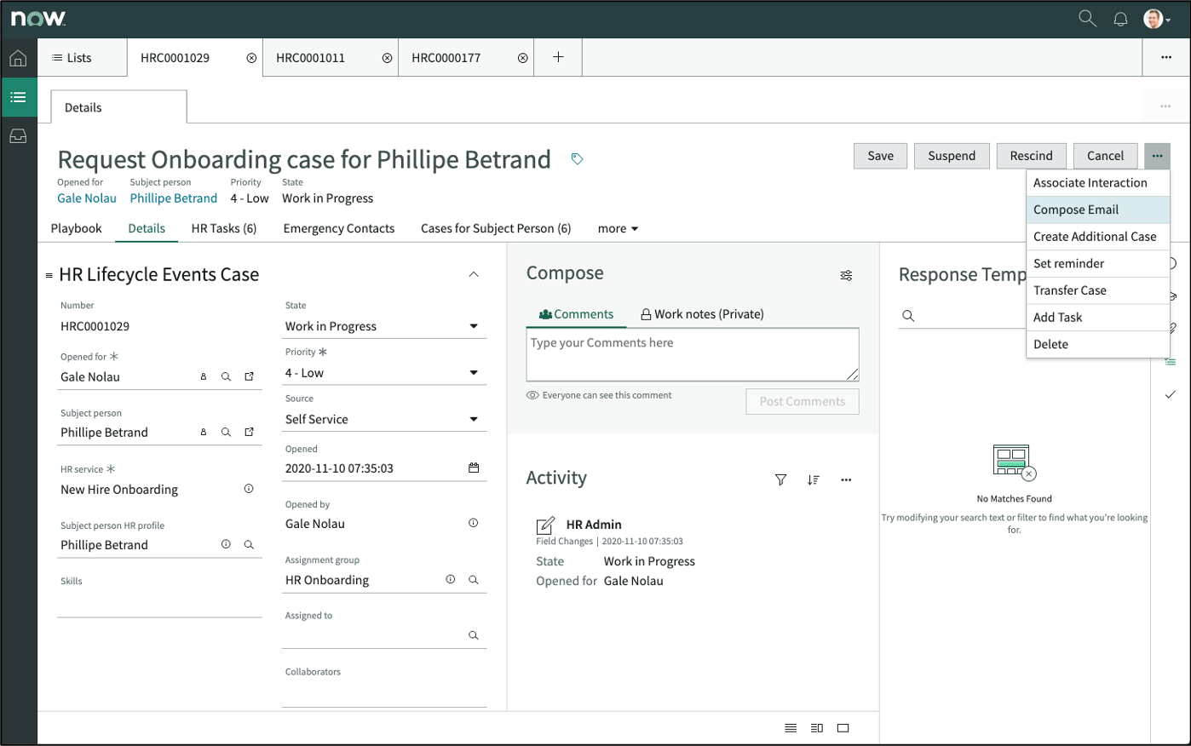Switch to the compact list layout icon
Image resolution: width=1191 pixels, height=746 pixels.
point(791,728)
